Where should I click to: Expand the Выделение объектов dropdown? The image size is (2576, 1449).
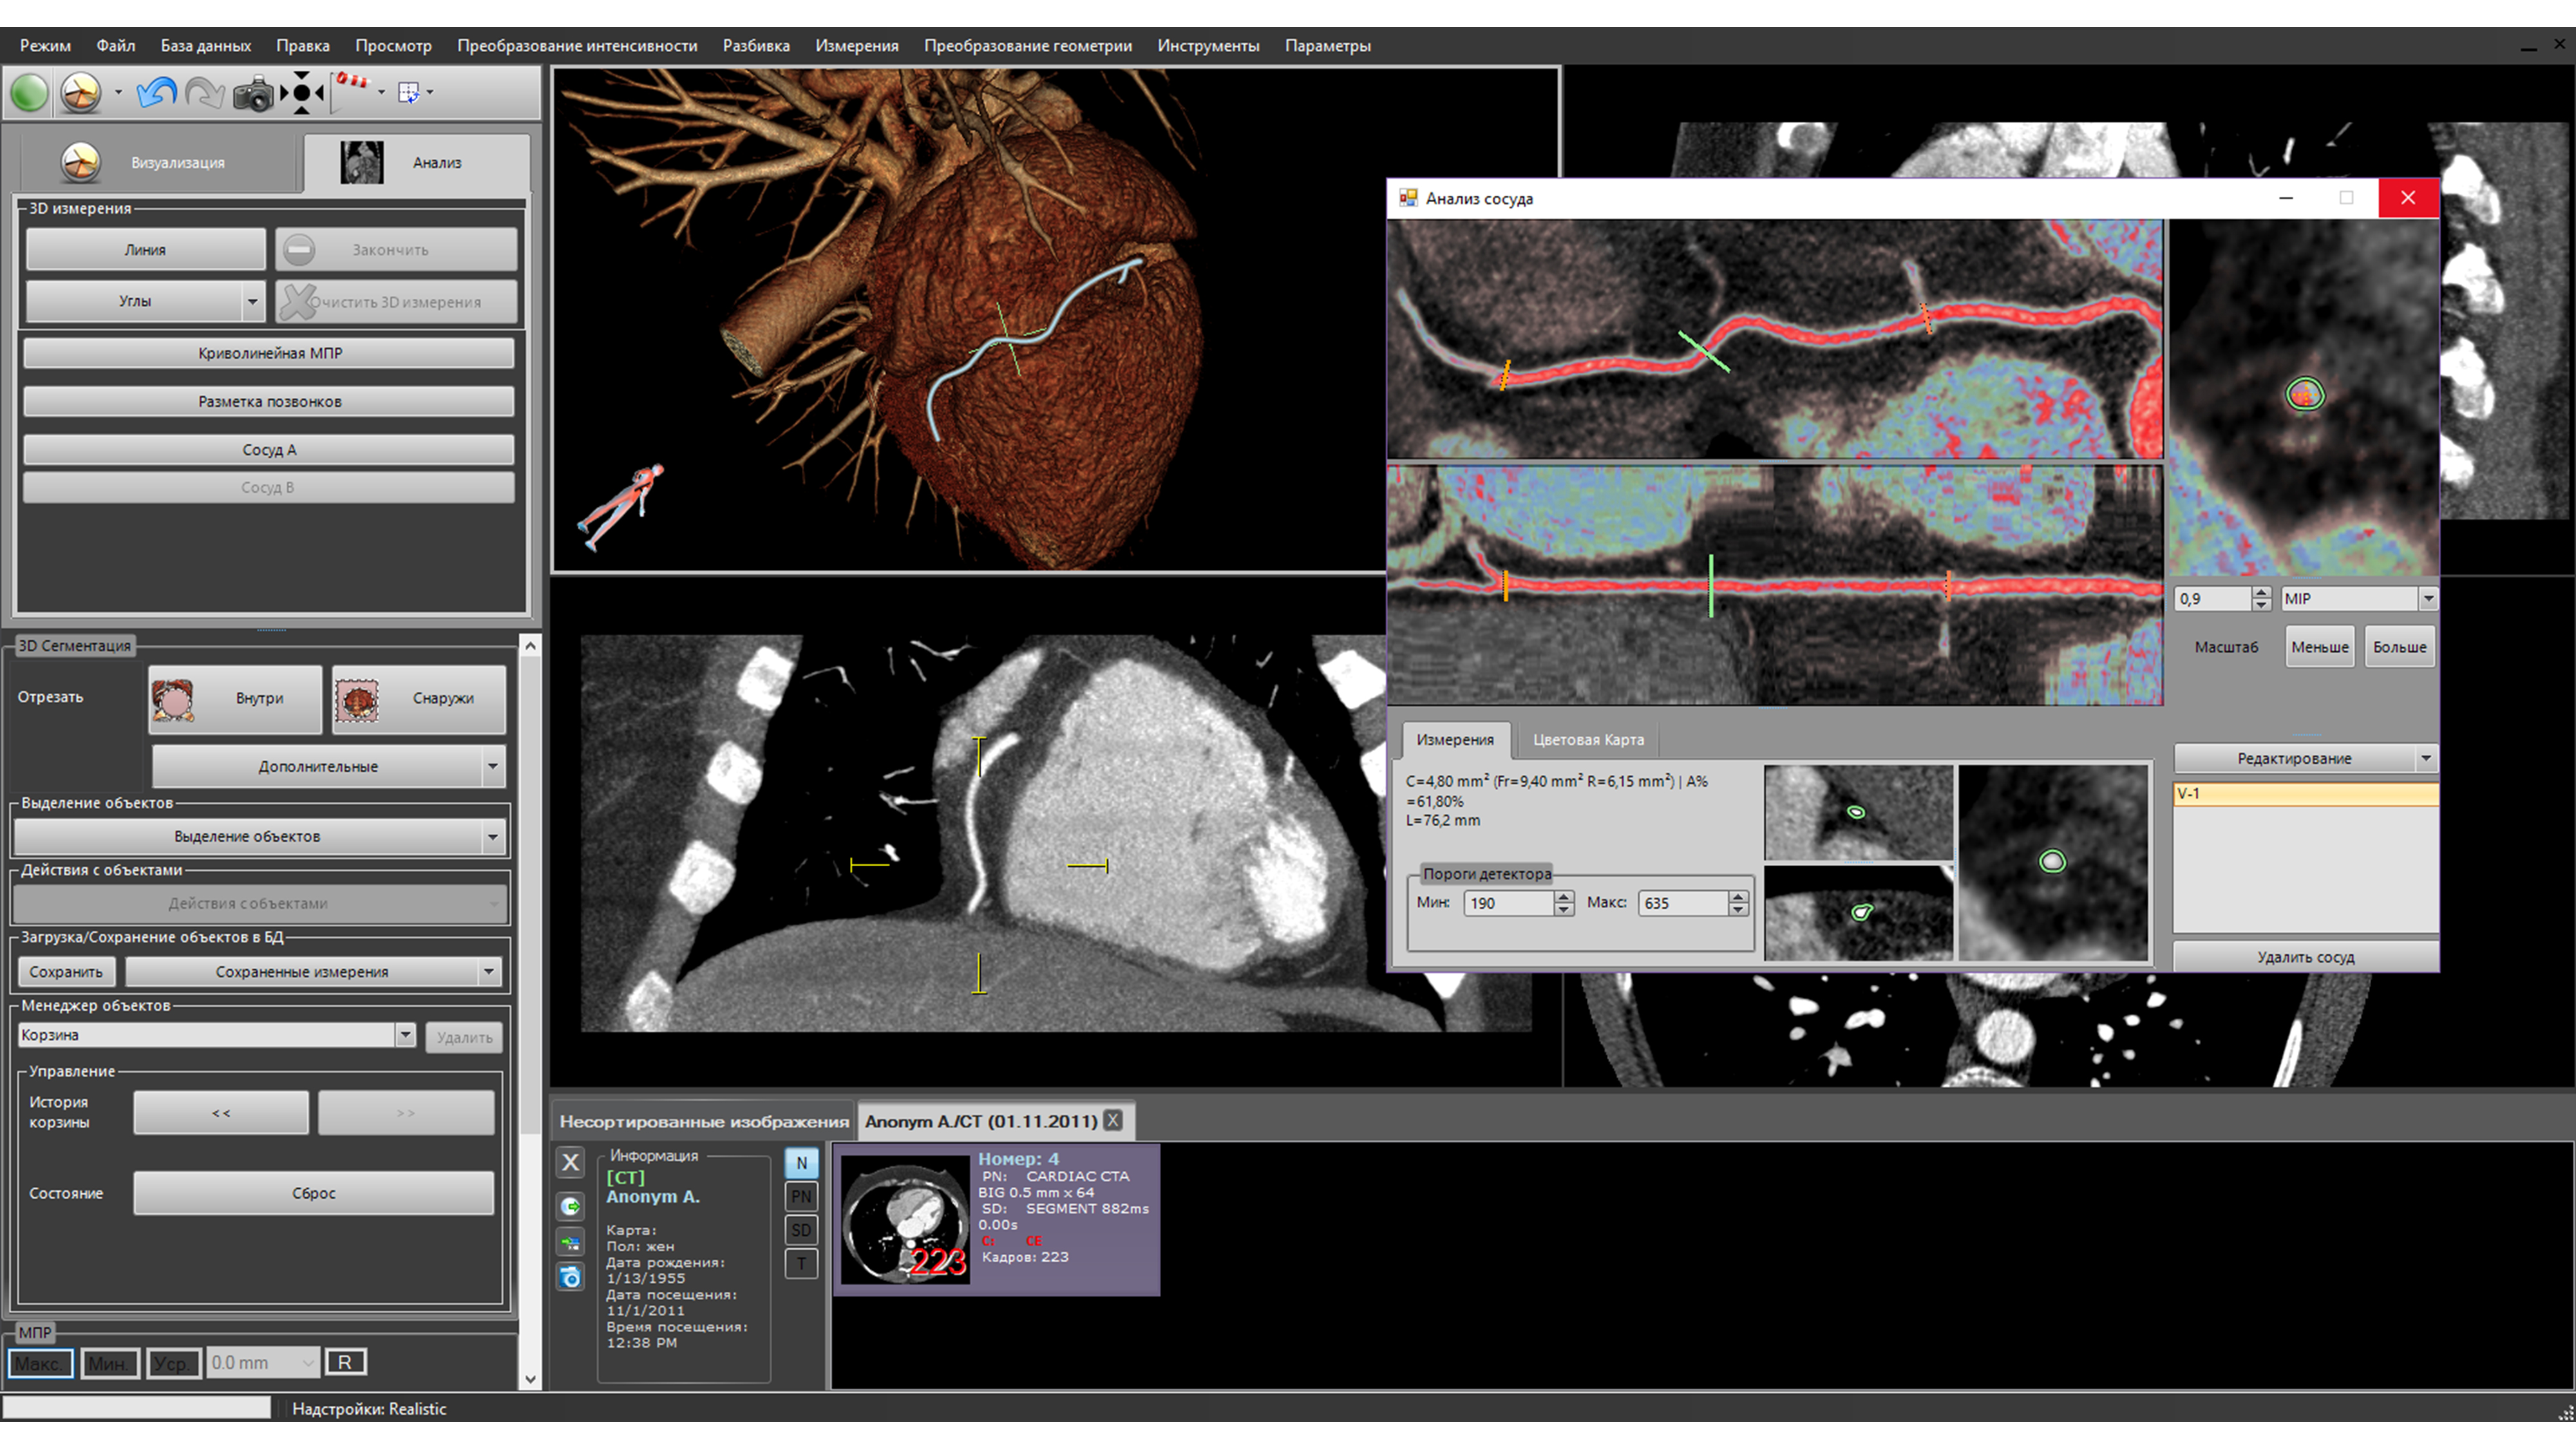(492, 836)
